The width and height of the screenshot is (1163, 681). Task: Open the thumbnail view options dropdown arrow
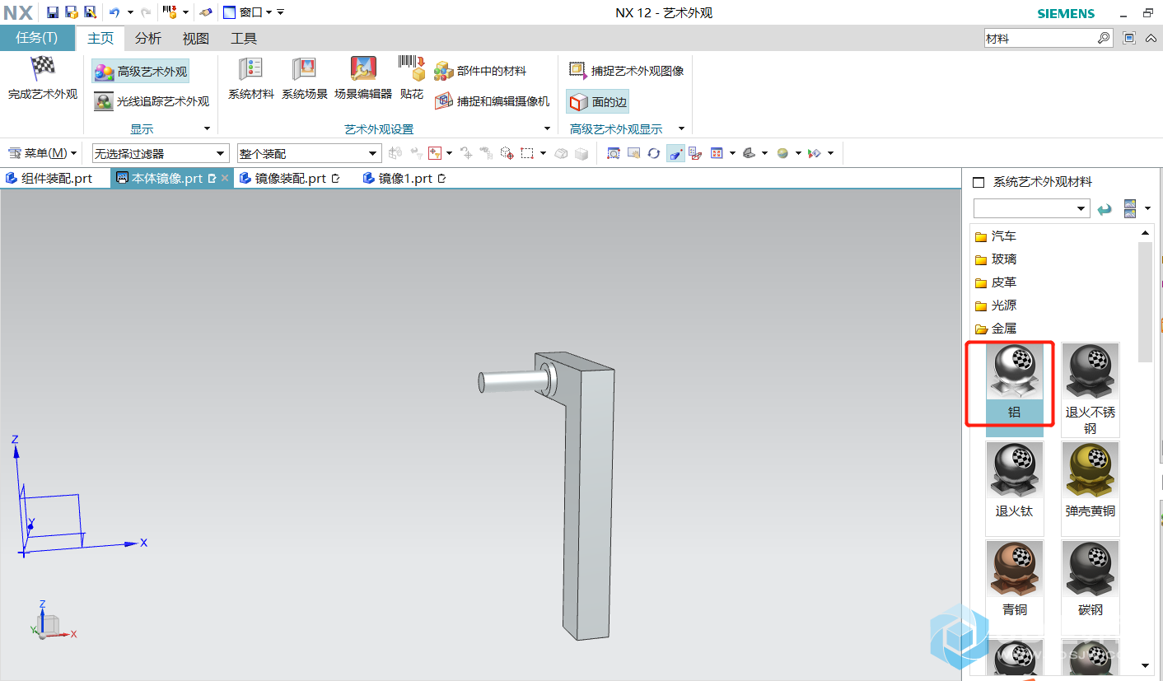pos(1147,209)
